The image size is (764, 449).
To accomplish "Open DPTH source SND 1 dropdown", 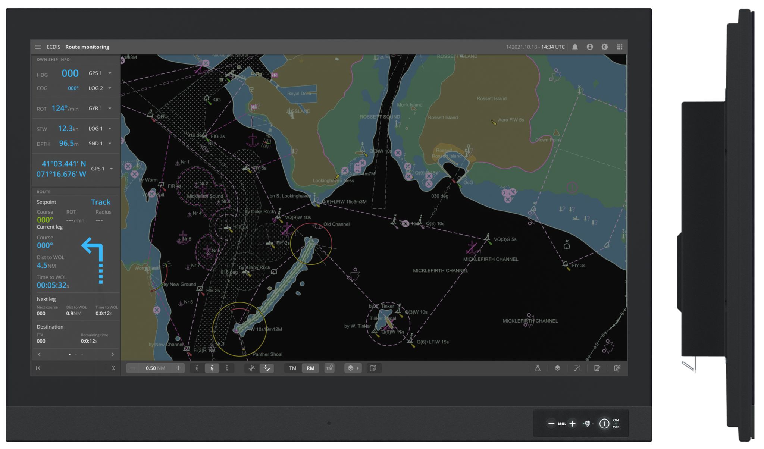I will click(x=110, y=144).
